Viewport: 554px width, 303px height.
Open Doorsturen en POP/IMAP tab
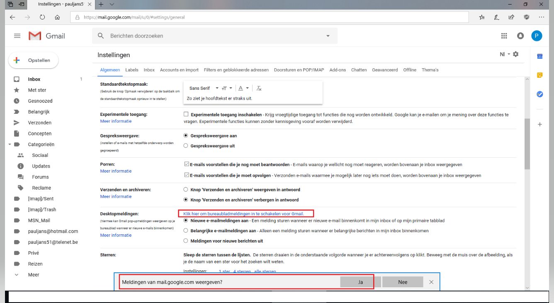299,70
